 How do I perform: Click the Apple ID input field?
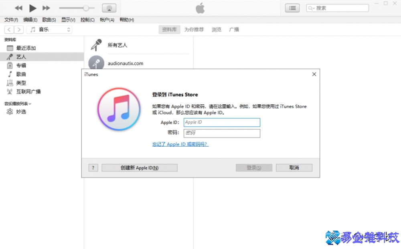click(222, 122)
